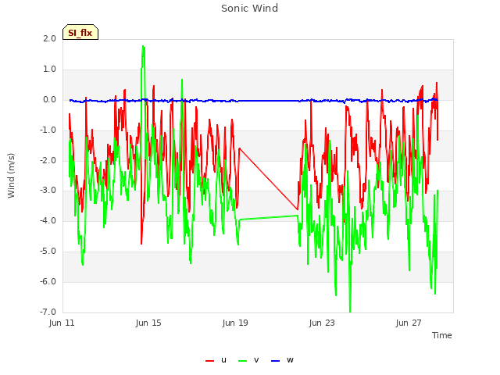Click the 'Sonic Wind' chart title

click(x=250, y=9)
